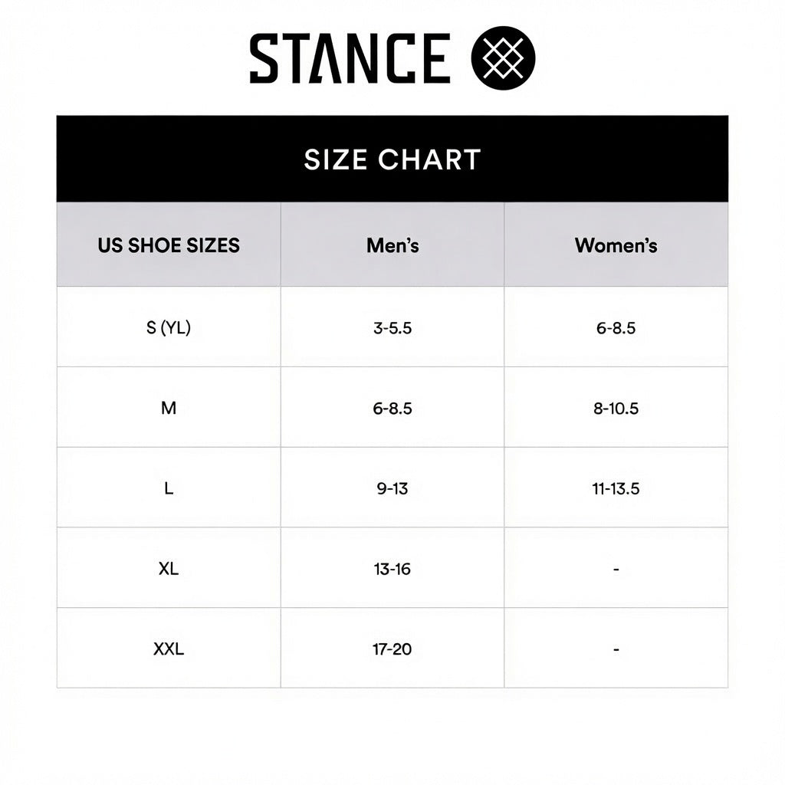The height and width of the screenshot is (785, 785).
Task: Click the XXL size row label
Action: [x=169, y=649]
